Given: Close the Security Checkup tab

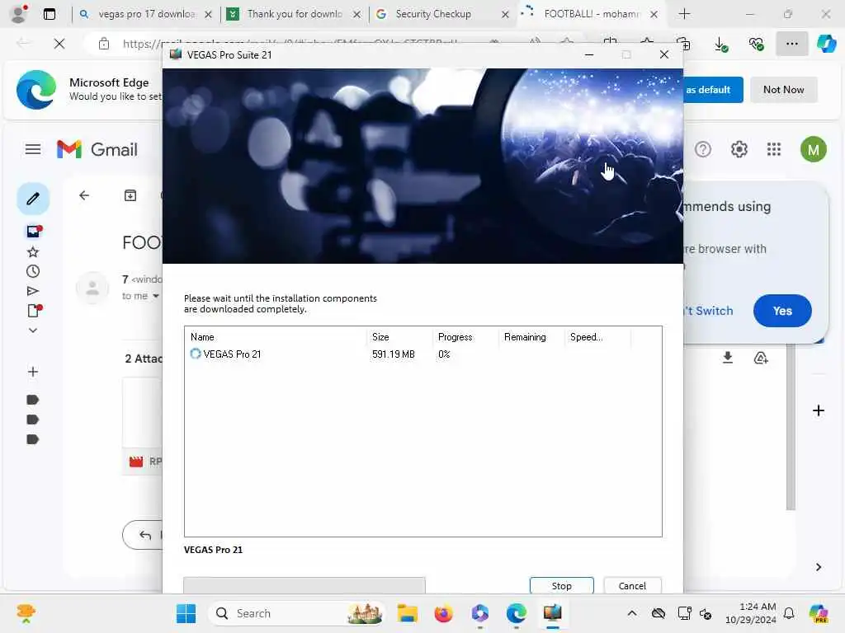Looking at the screenshot, I should (x=505, y=15).
